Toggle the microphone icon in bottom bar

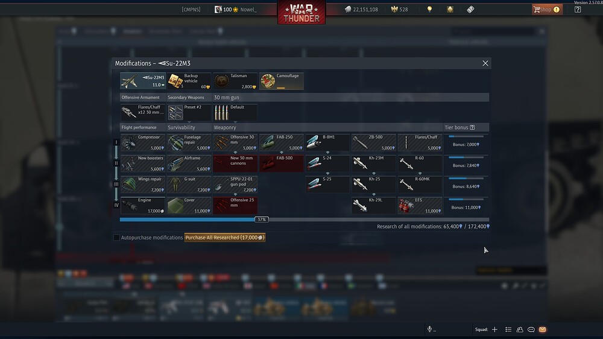click(429, 329)
